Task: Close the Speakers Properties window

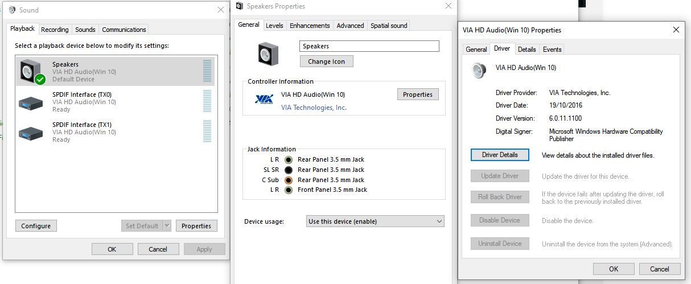Action: click(x=449, y=6)
